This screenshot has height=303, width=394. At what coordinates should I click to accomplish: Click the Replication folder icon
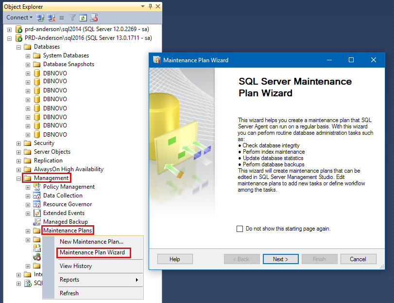click(x=27, y=160)
